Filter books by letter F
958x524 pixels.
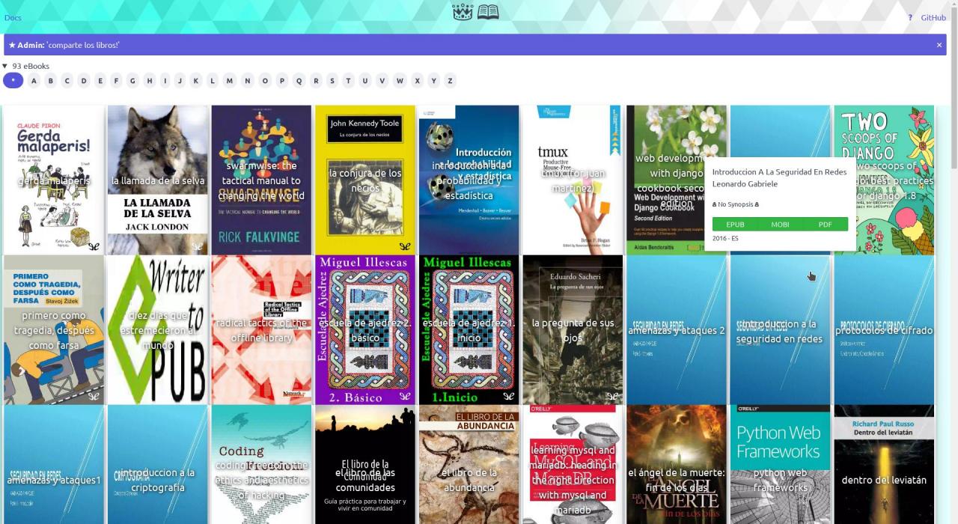pos(116,81)
